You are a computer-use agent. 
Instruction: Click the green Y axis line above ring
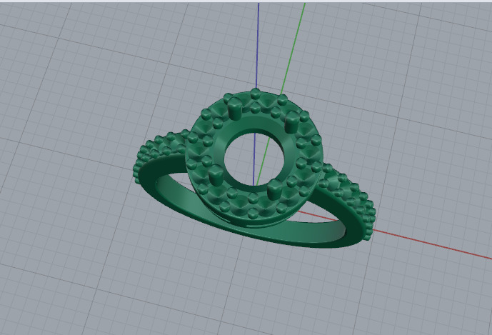[x=293, y=49]
